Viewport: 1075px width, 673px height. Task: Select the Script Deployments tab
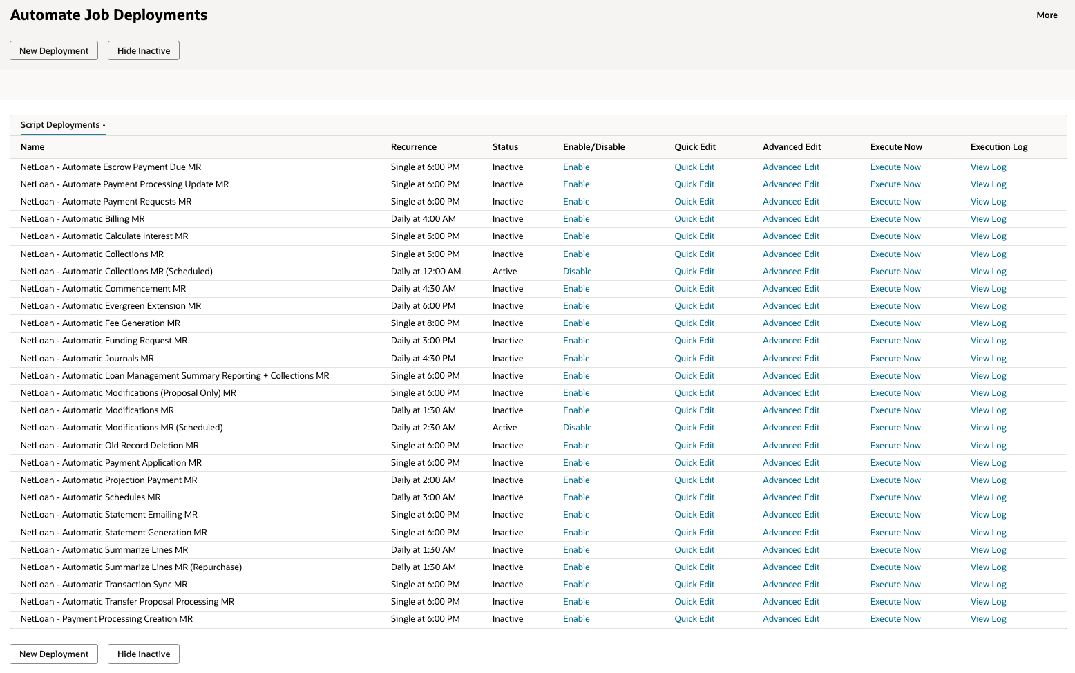pos(63,125)
